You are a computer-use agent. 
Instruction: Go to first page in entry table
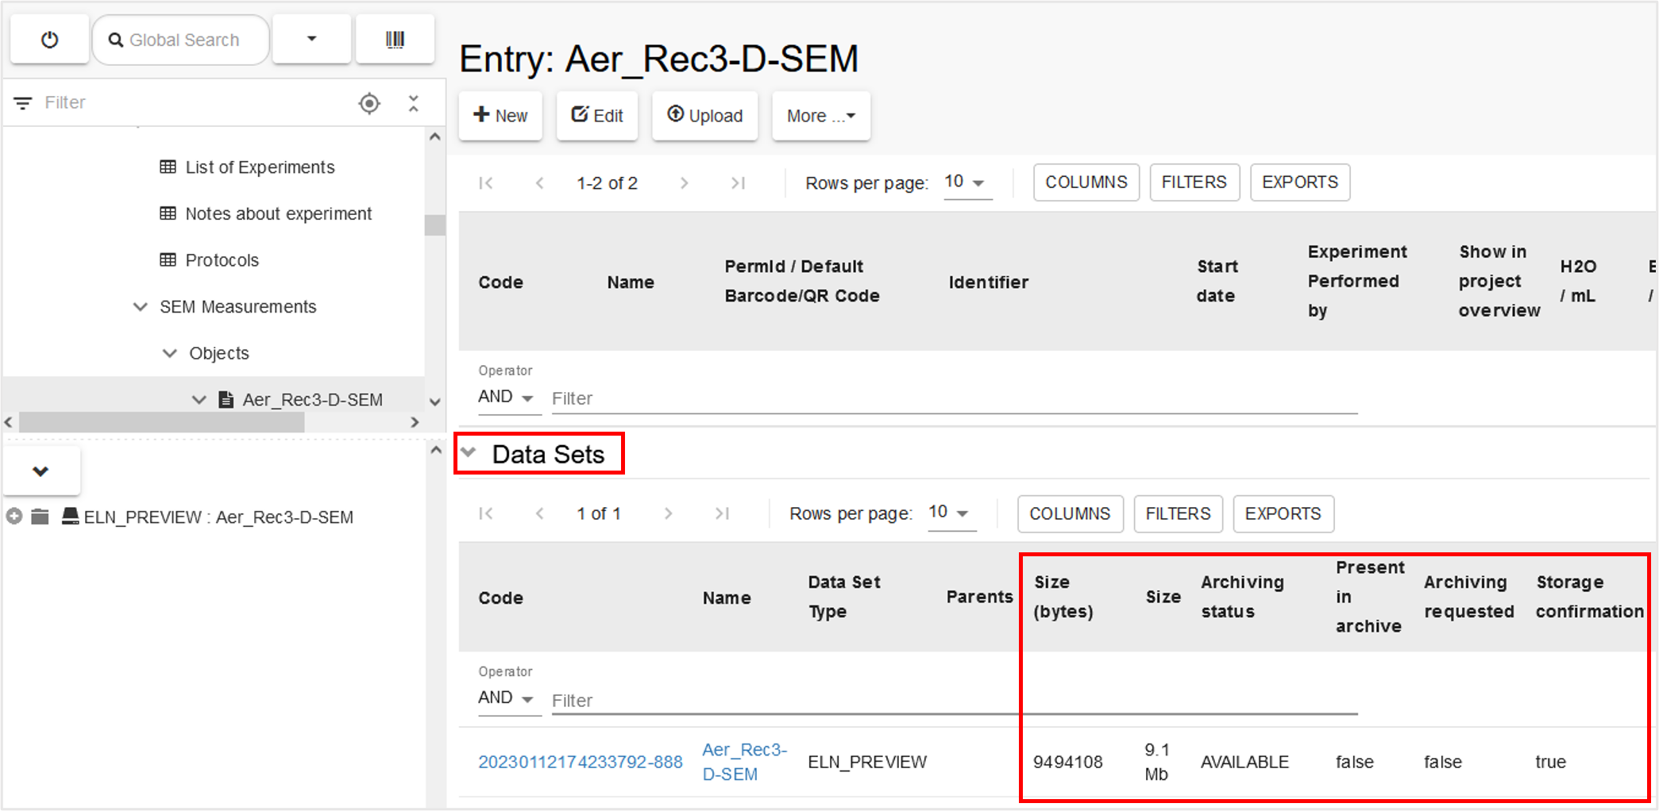[x=486, y=183]
